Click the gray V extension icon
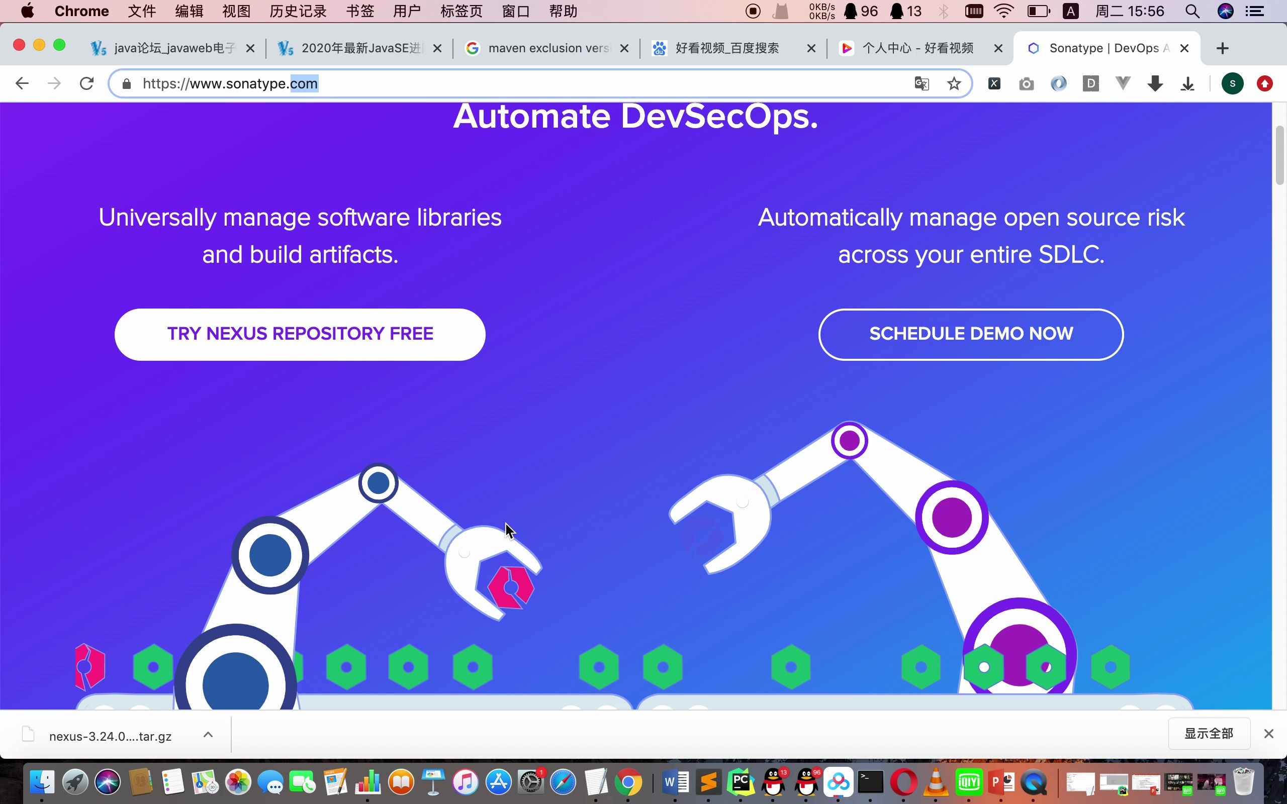Image resolution: width=1287 pixels, height=804 pixels. click(1123, 83)
